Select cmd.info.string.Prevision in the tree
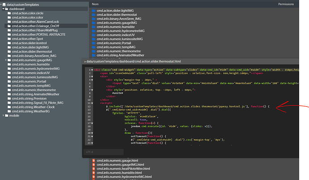 [29, 98]
